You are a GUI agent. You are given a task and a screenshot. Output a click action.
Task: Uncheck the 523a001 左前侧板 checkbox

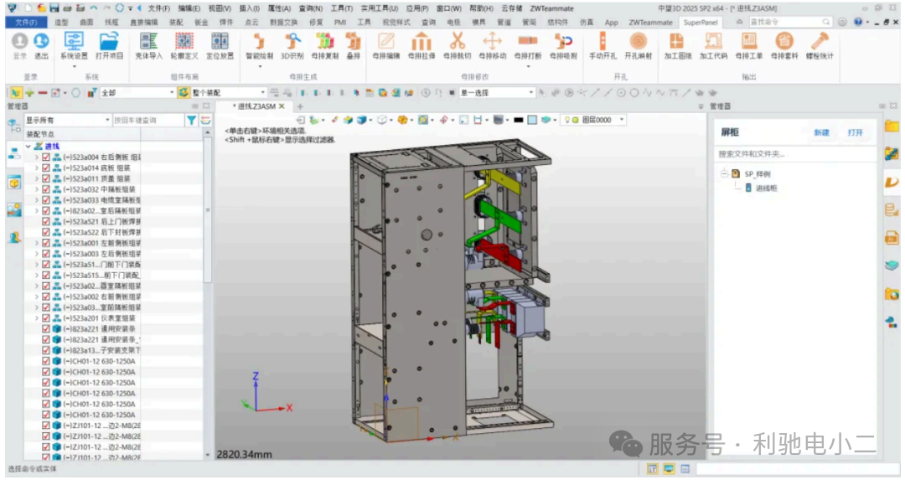(x=45, y=243)
